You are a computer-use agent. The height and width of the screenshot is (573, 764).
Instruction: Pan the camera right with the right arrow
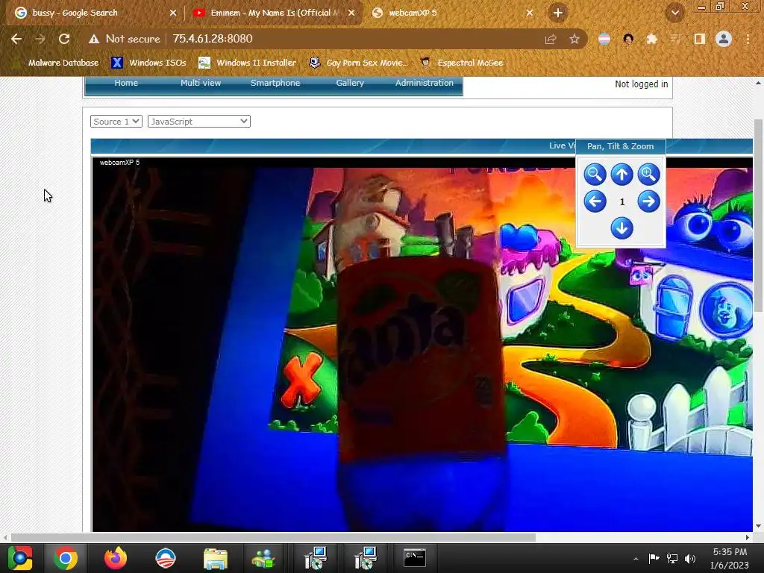coord(648,201)
